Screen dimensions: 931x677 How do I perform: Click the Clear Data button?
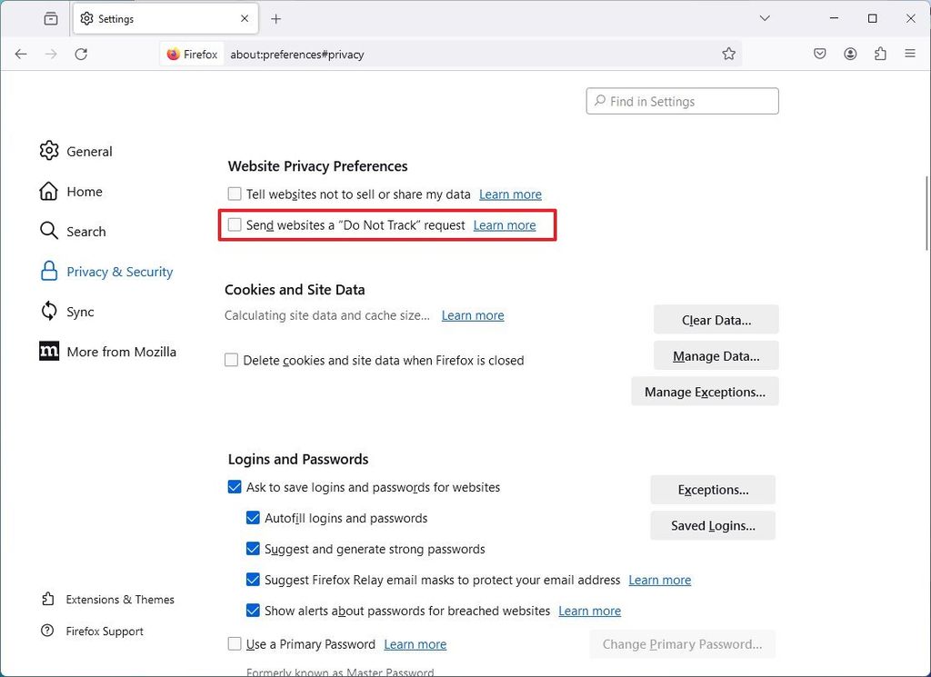pyautogui.click(x=716, y=319)
